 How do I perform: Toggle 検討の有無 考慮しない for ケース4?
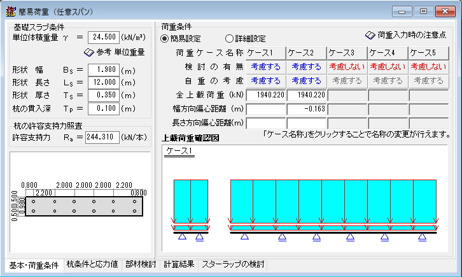click(x=388, y=67)
